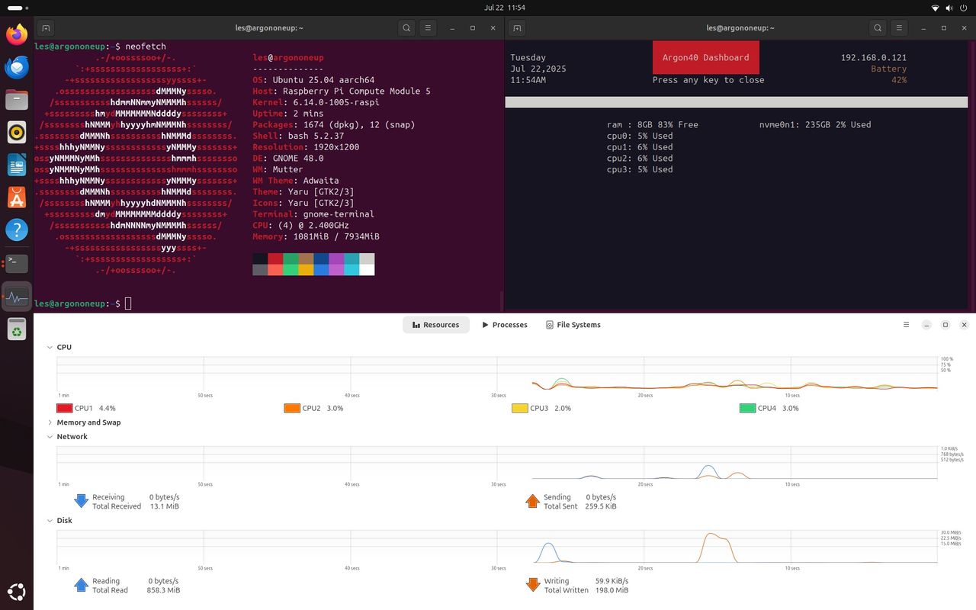Switch to the Processes tab
The width and height of the screenshot is (976, 610).
[x=504, y=325]
